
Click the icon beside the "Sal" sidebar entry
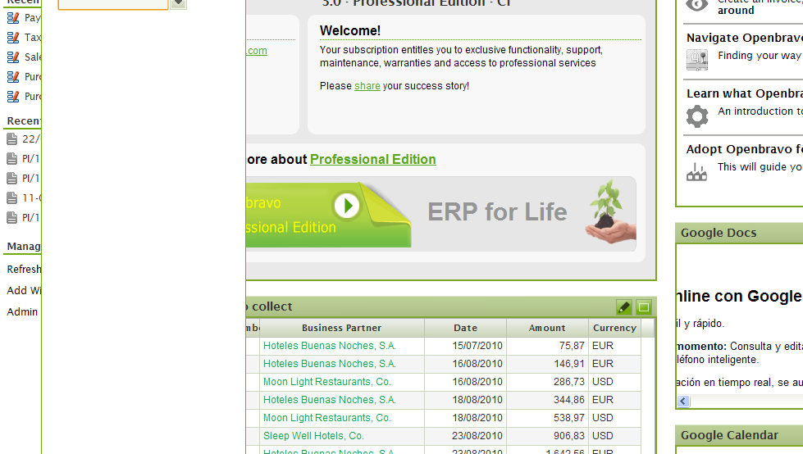point(13,57)
